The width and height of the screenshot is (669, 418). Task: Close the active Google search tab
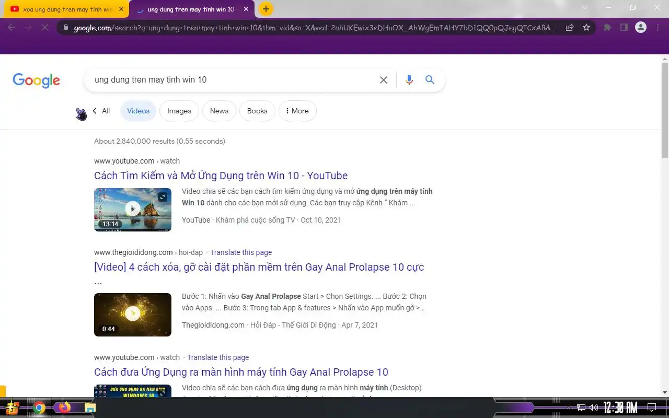246,9
